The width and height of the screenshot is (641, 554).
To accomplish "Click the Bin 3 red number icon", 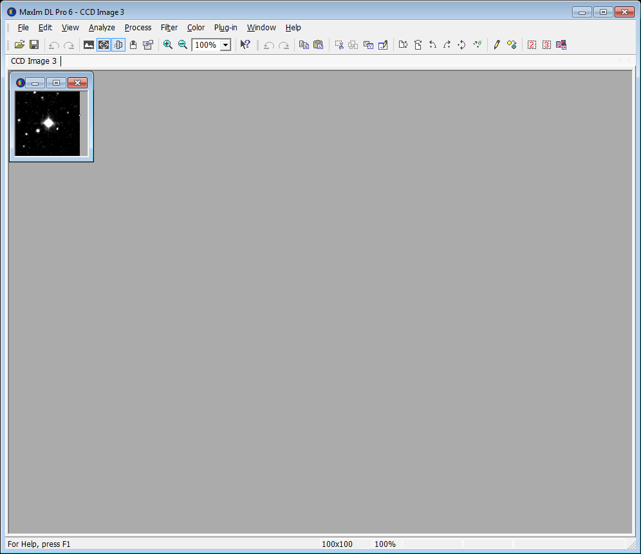I will [x=546, y=44].
